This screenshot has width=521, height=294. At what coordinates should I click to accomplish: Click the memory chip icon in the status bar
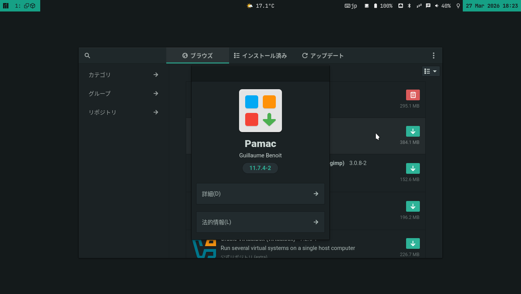tap(367, 6)
